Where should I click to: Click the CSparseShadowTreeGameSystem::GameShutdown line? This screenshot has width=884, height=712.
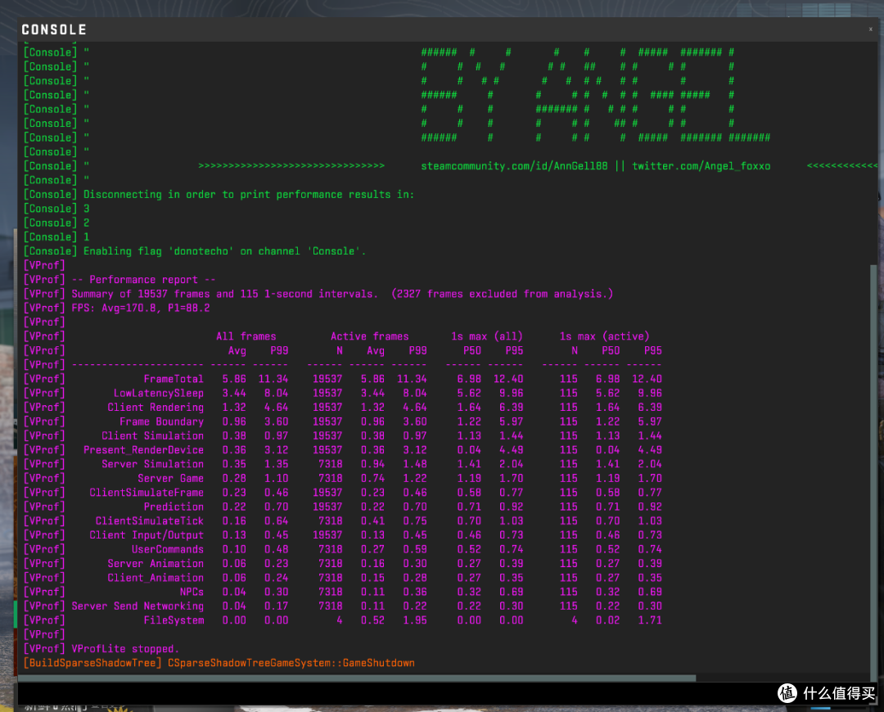click(219, 663)
